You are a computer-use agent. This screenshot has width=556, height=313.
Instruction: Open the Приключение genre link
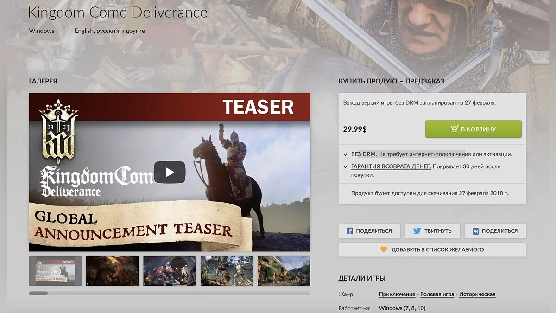[x=397, y=294]
